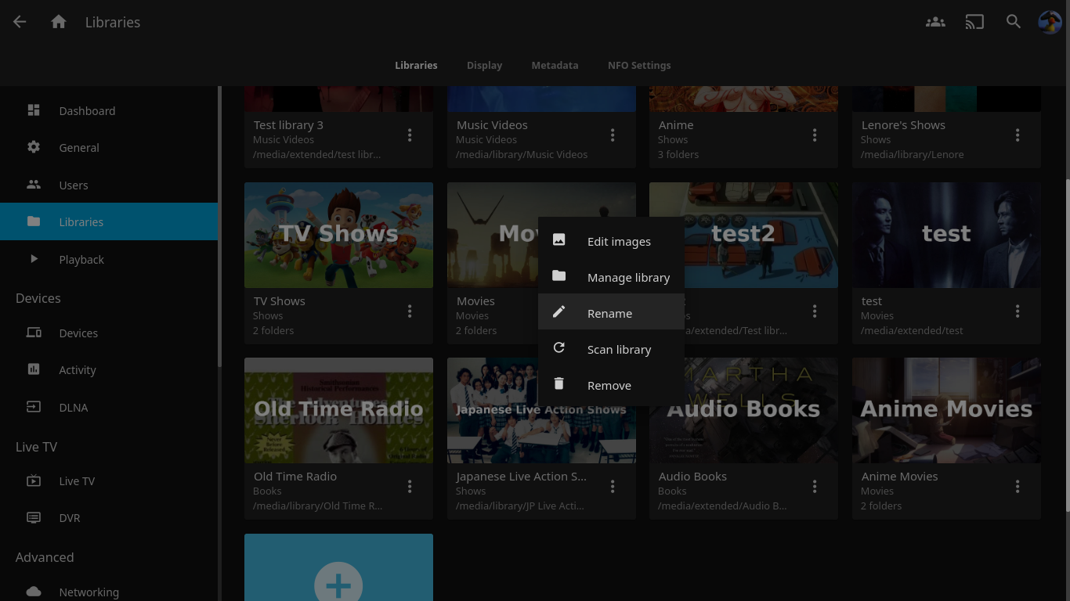Image resolution: width=1070 pixels, height=601 pixels.
Task: Select Remove from the context menu
Action: click(x=609, y=385)
